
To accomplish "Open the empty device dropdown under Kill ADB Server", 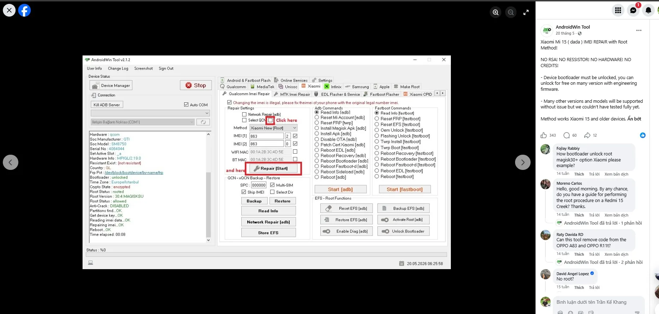I will click(150, 113).
